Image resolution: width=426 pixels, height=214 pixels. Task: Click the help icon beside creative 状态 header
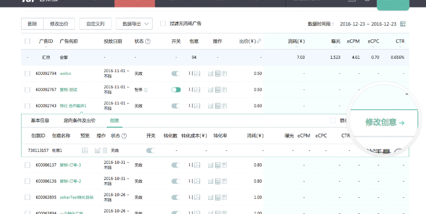(124, 136)
